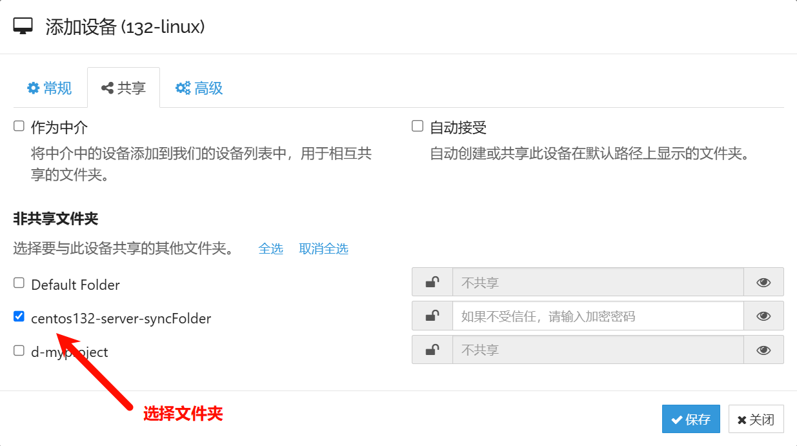The height and width of the screenshot is (446, 797).
Task: Click the unlock icon beside centos132-server-syncFolder password
Action: [432, 316]
